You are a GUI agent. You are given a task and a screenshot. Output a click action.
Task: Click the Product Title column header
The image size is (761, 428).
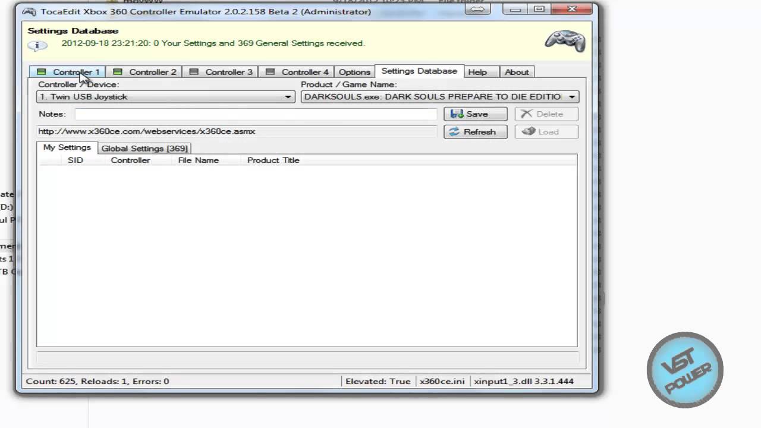pos(273,160)
